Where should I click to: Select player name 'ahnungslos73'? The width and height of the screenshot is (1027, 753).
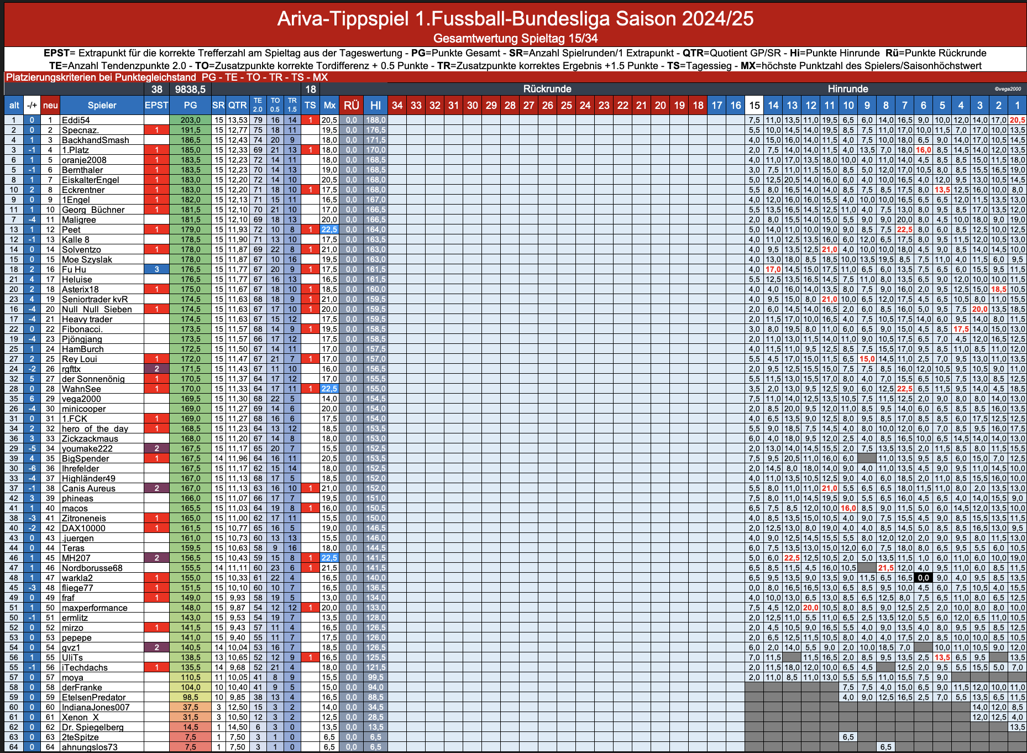tap(90, 747)
